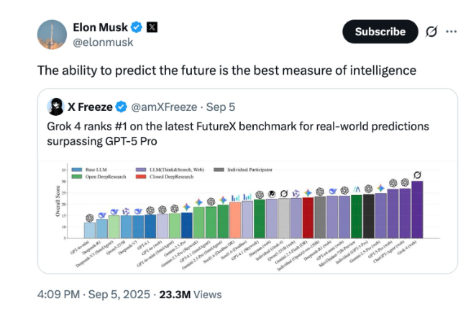
Task: Click the Sep 5 date on quoted post
Action: click(x=221, y=107)
